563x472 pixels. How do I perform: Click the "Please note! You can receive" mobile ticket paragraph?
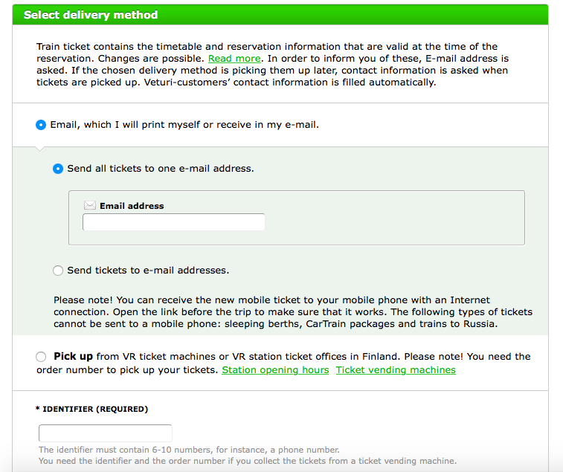[293, 312]
